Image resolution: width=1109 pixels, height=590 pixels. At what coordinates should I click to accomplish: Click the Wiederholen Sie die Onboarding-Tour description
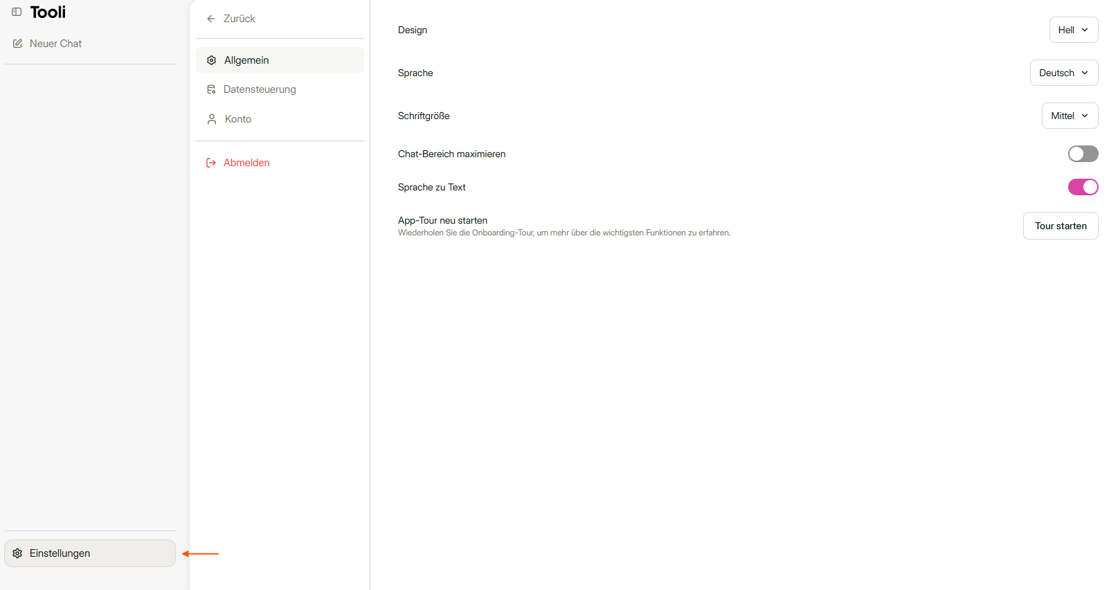coord(564,233)
